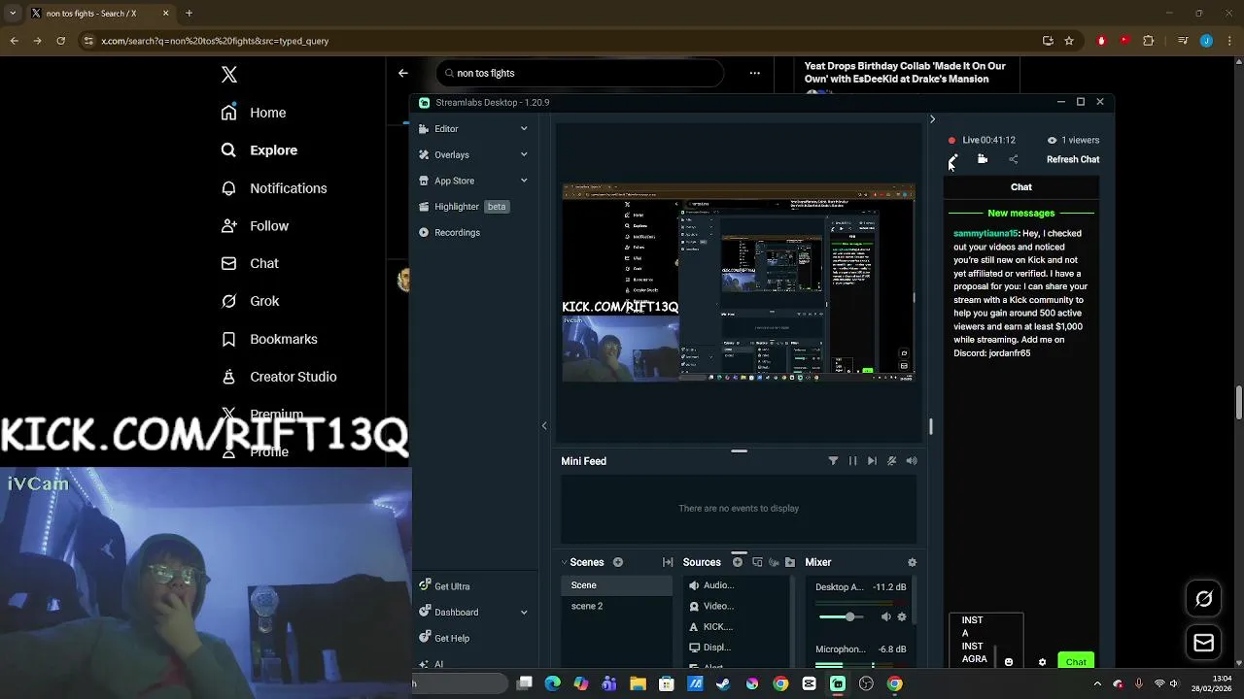Open the guest cam source icon
1244x699 pixels.
(x=774, y=562)
